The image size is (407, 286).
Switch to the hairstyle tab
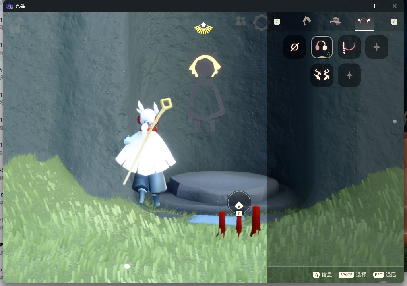click(x=307, y=21)
